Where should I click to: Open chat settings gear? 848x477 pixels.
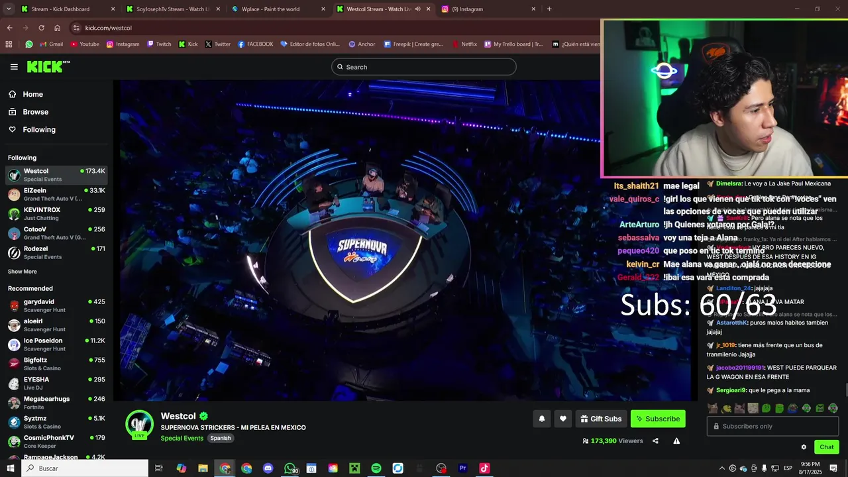804,447
